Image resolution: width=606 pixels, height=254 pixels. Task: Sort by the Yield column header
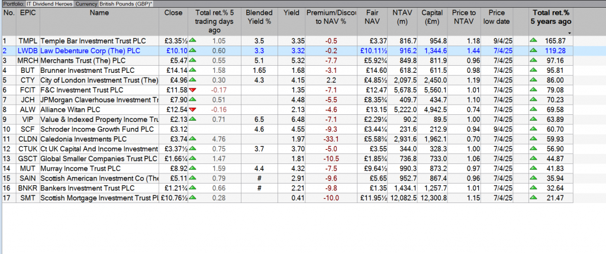click(x=291, y=22)
